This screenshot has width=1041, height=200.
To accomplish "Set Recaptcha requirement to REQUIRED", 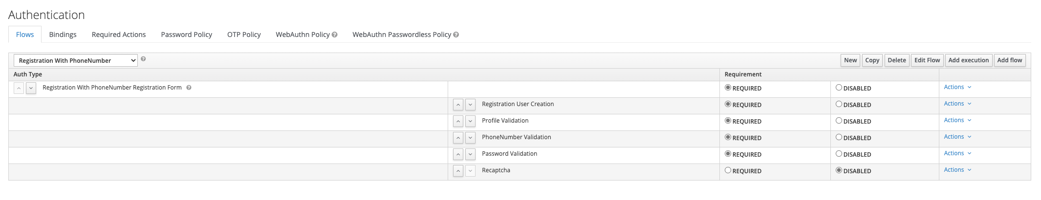I will 728,170.
